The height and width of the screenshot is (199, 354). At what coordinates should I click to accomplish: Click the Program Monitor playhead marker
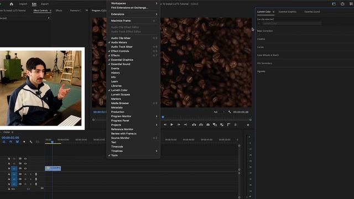(163, 117)
